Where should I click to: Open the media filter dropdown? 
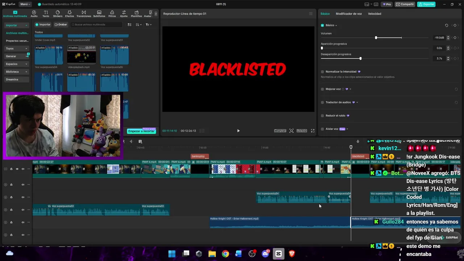[149, 25]
